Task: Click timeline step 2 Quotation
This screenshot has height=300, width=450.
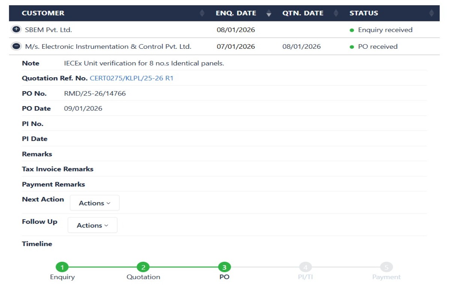Action: pos(143,267)
